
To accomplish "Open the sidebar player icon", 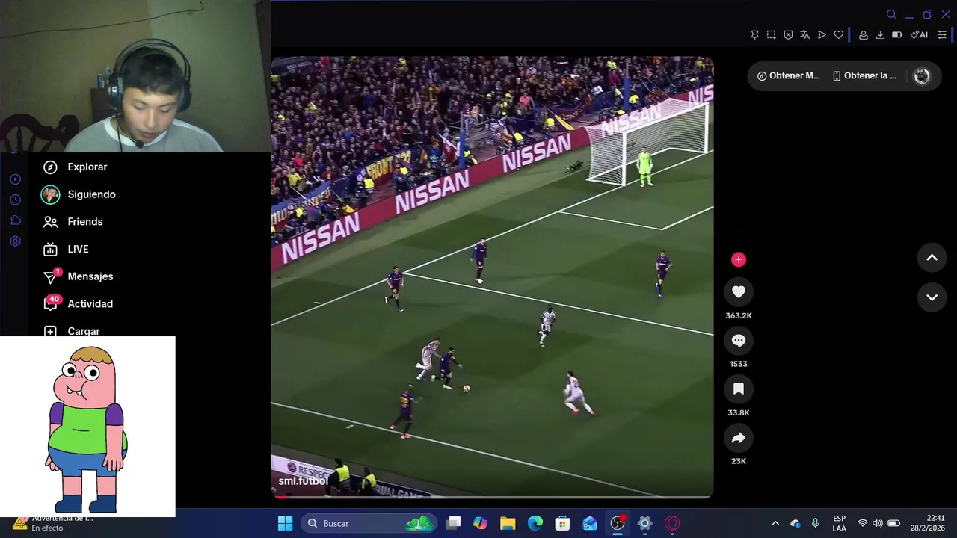I will 15,179.
